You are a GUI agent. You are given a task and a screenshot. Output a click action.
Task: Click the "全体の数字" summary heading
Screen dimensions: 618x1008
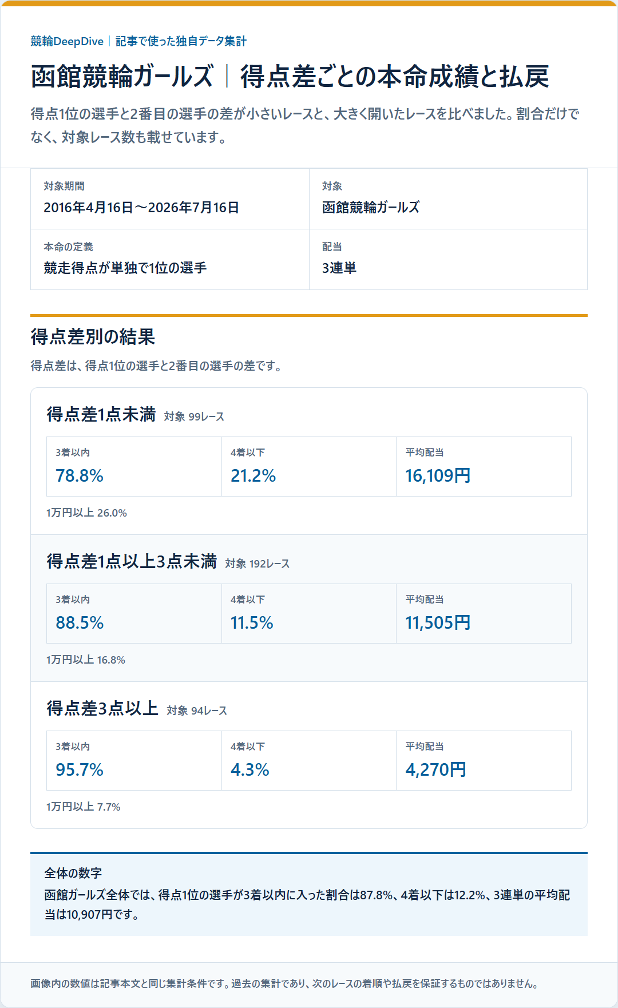click(x=73, y=873)
